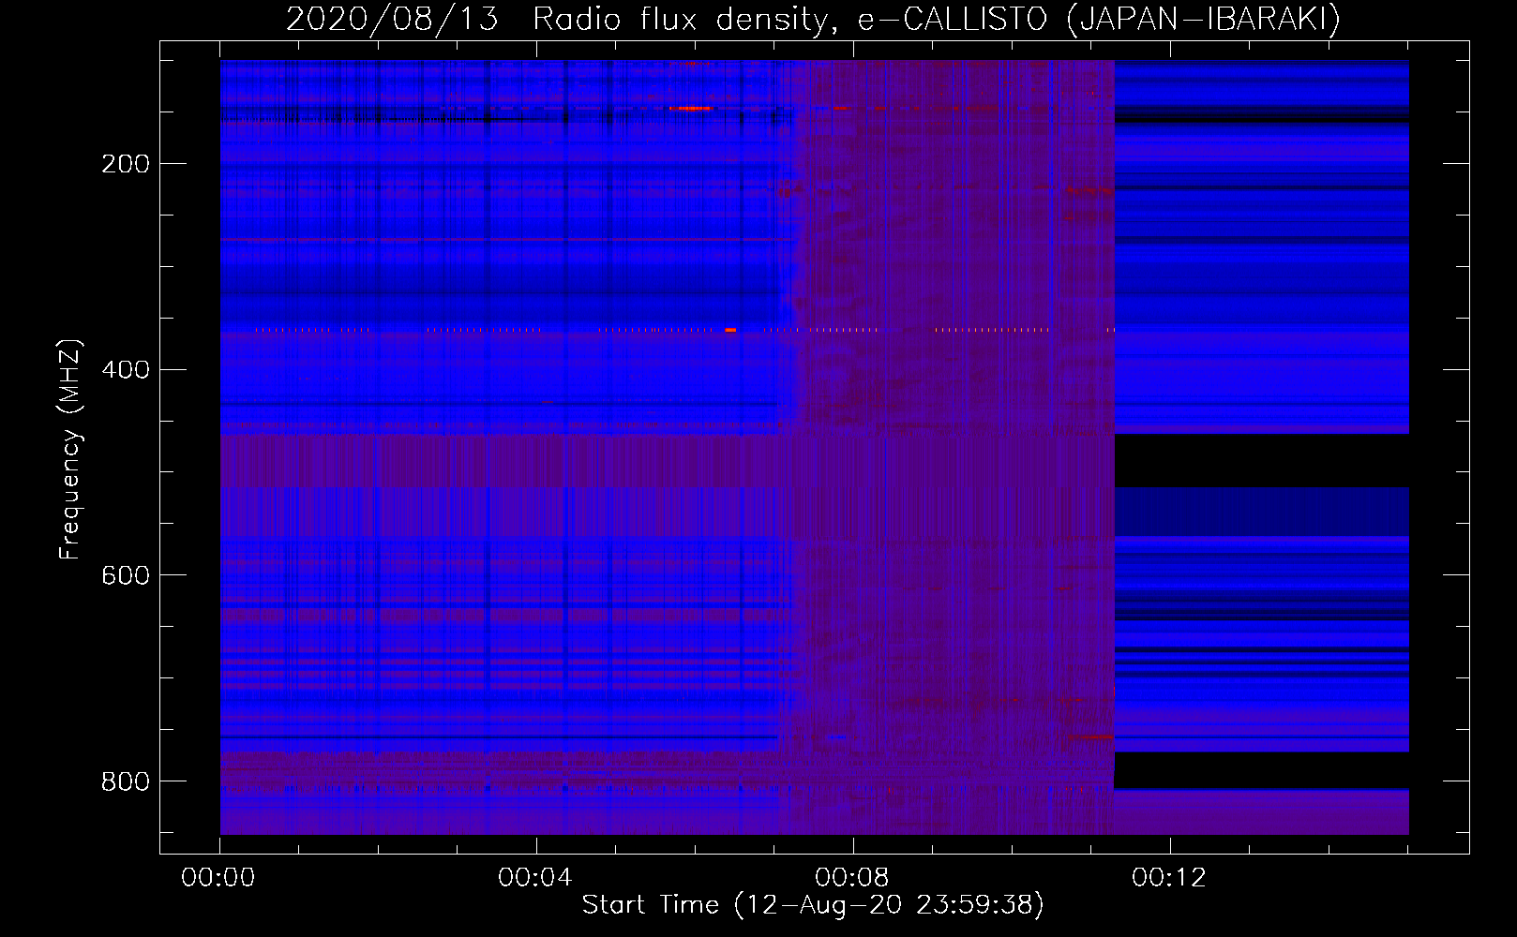The width and height of the screenshot is (1517, 937).
Task: Click the 600 frequency tick label
Action: point(126,575)
